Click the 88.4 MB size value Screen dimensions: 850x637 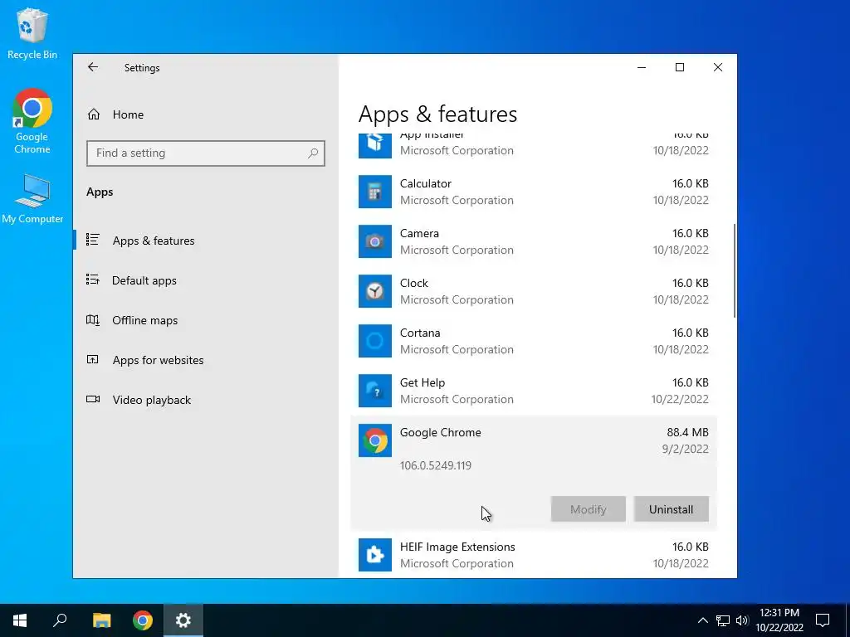click(687, 432)
